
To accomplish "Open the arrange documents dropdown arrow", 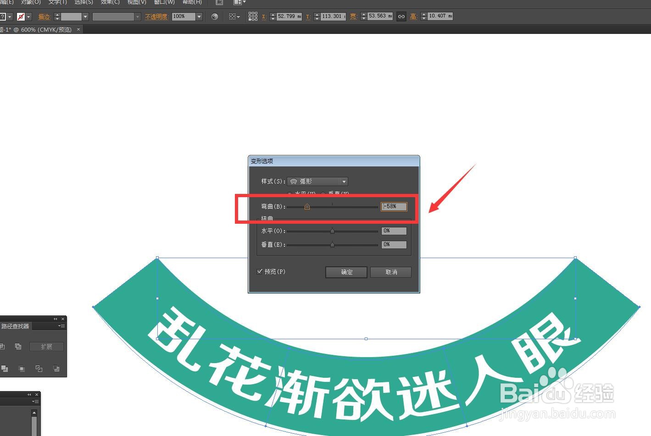I will [244, 2].
